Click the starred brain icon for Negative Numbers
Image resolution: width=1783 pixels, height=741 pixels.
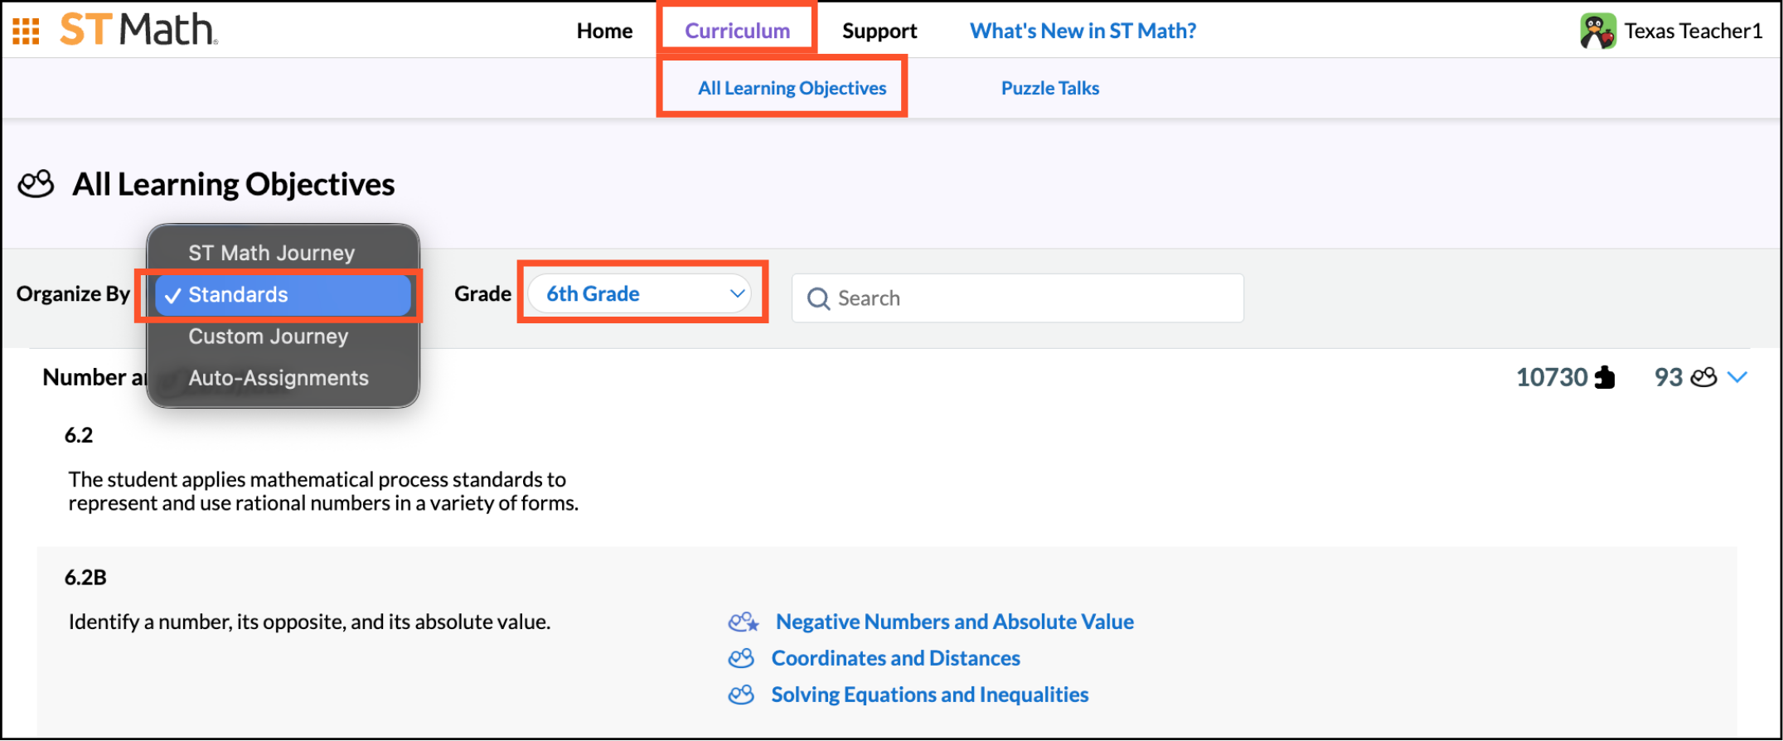(743, 622)
